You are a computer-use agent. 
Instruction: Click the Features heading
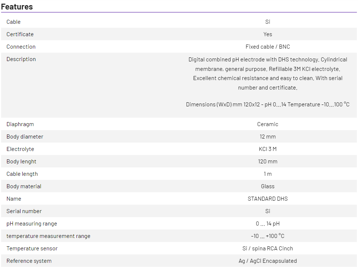point(17,7)
